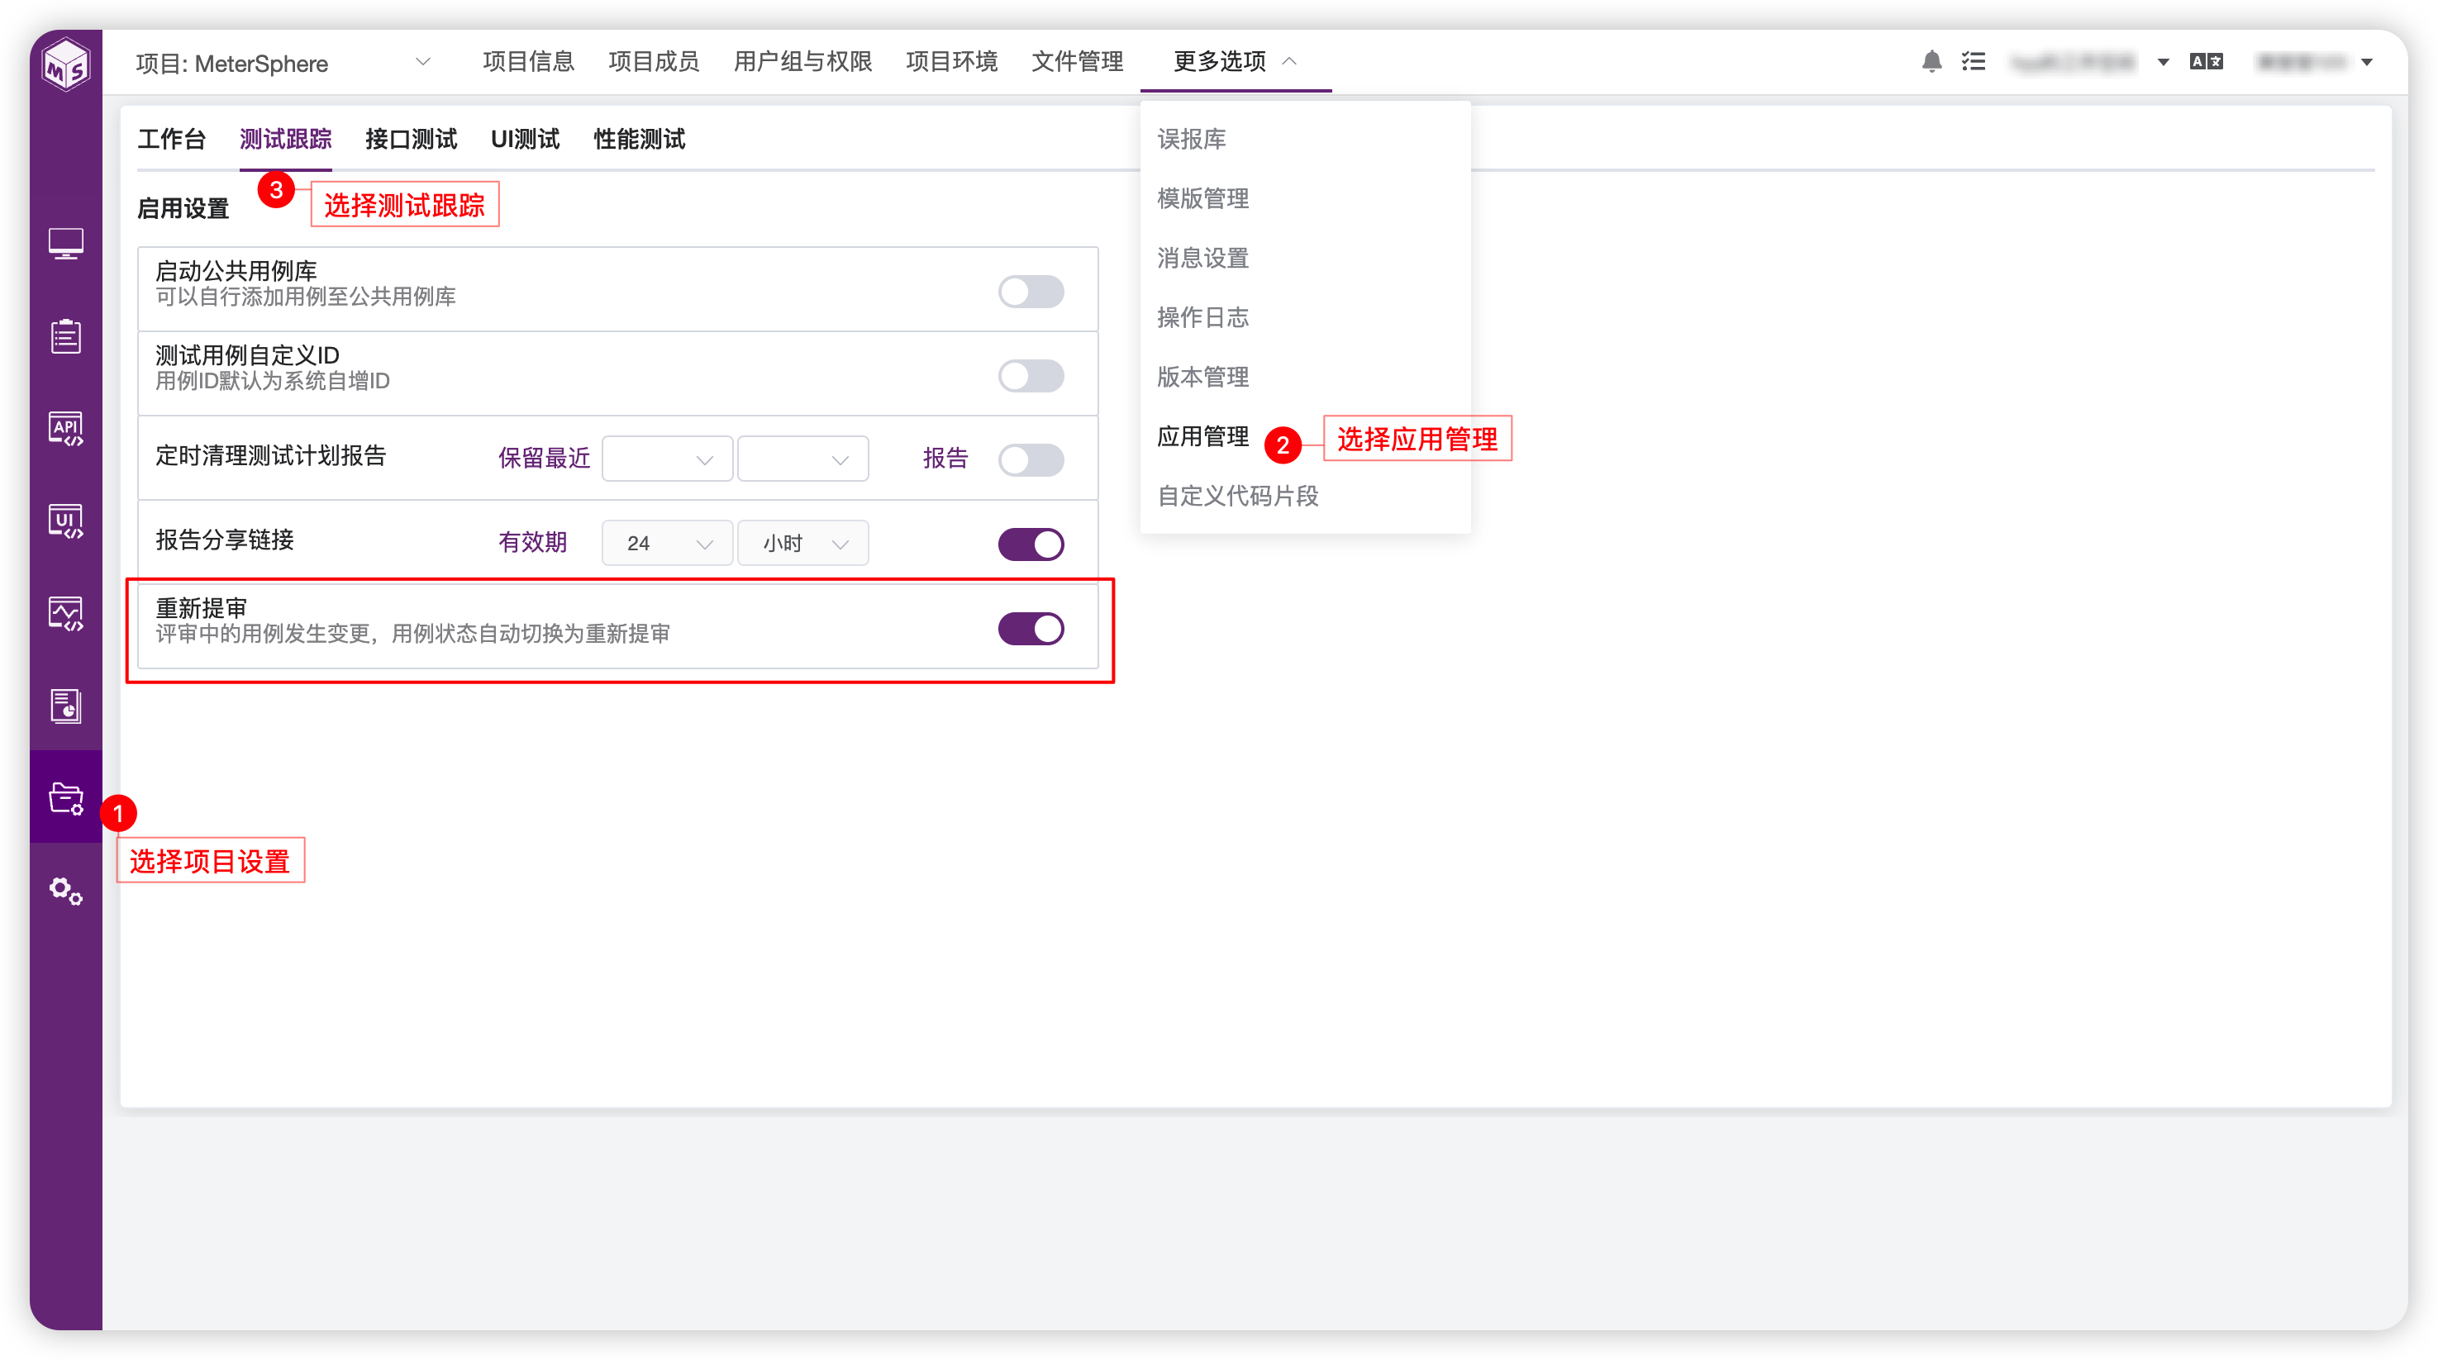Open the first 保留最近 number dropdown

point(667,459)
